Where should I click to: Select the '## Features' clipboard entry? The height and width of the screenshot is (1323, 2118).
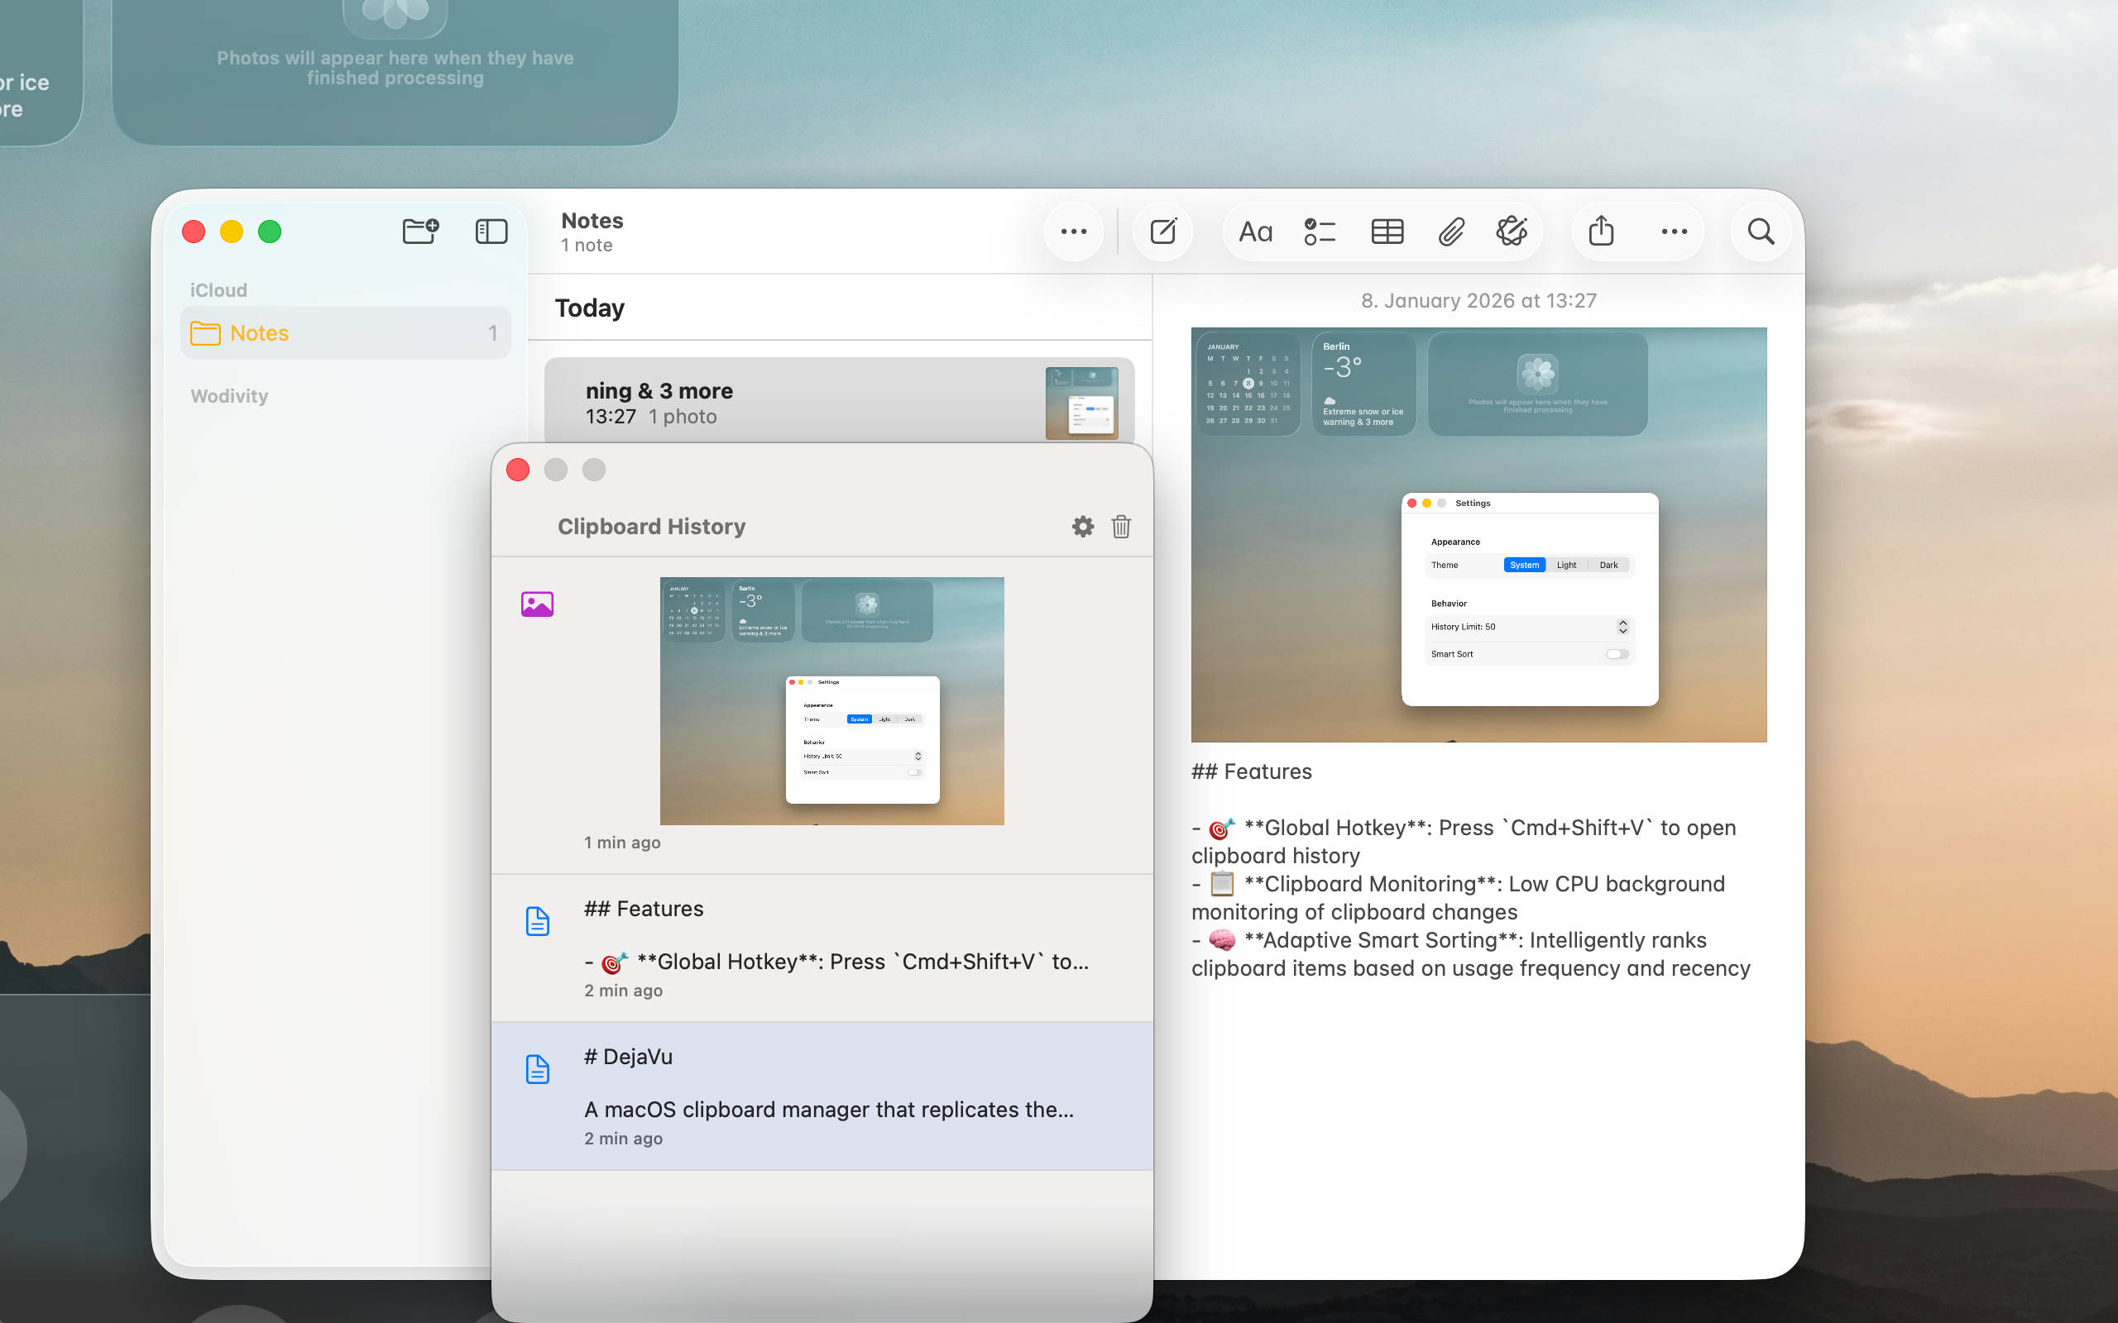point(822,948)
